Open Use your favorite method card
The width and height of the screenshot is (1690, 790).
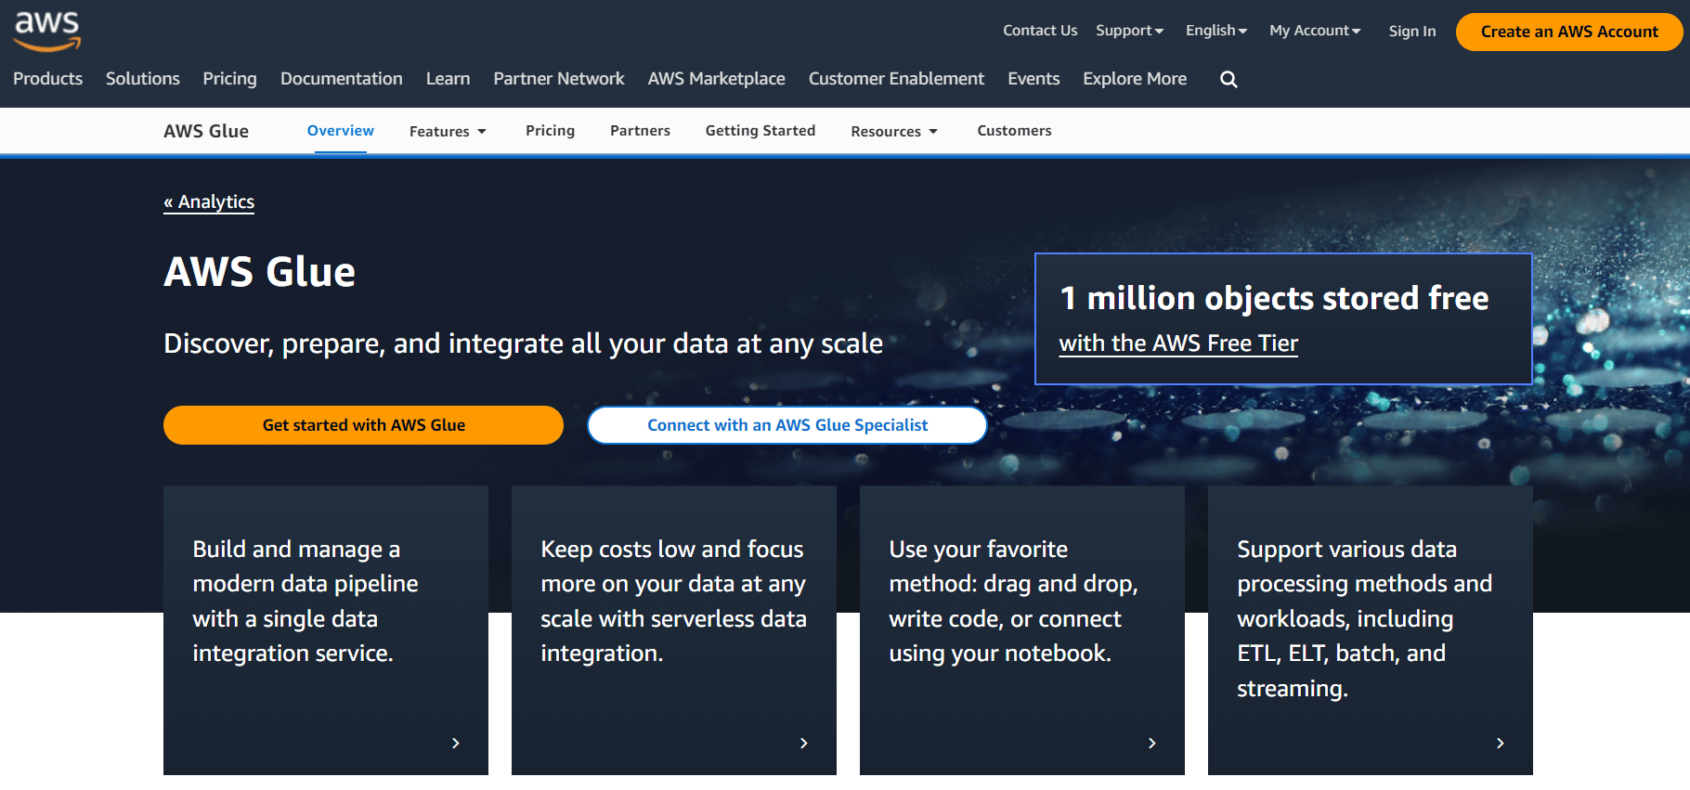coord(1022,630)
